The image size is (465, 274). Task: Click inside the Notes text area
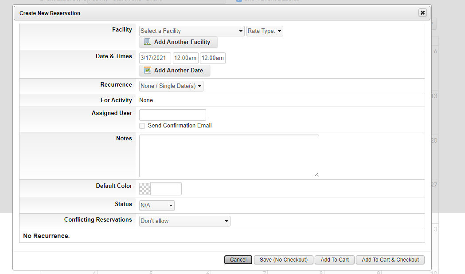tap(229, 156)
